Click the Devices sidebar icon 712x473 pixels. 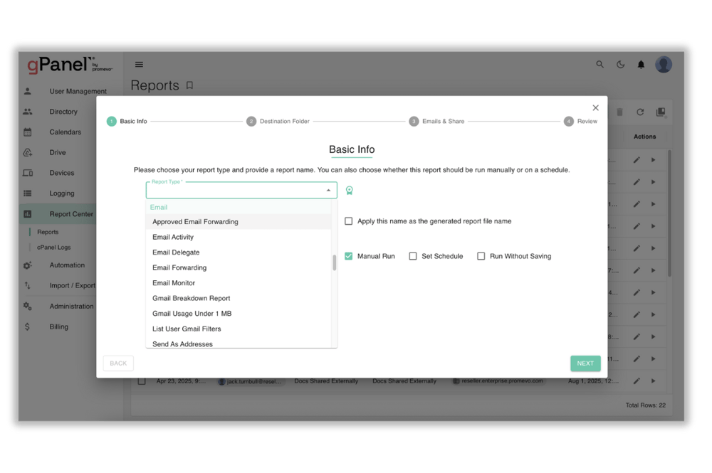[28, 173]
